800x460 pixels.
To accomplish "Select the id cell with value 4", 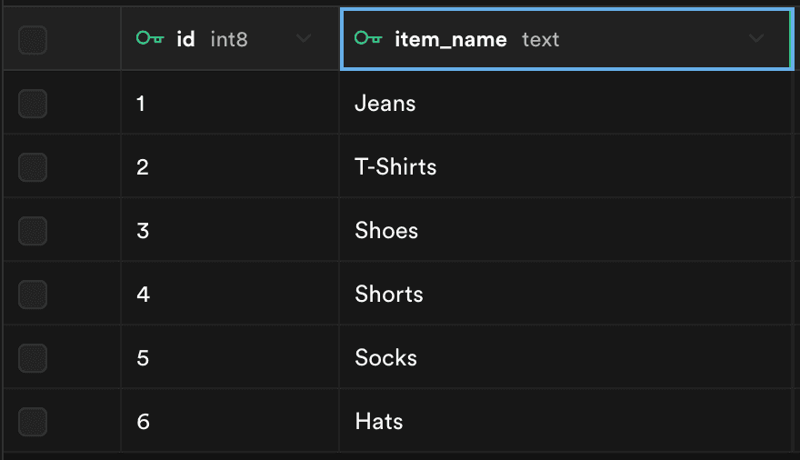I will point(142,295).
